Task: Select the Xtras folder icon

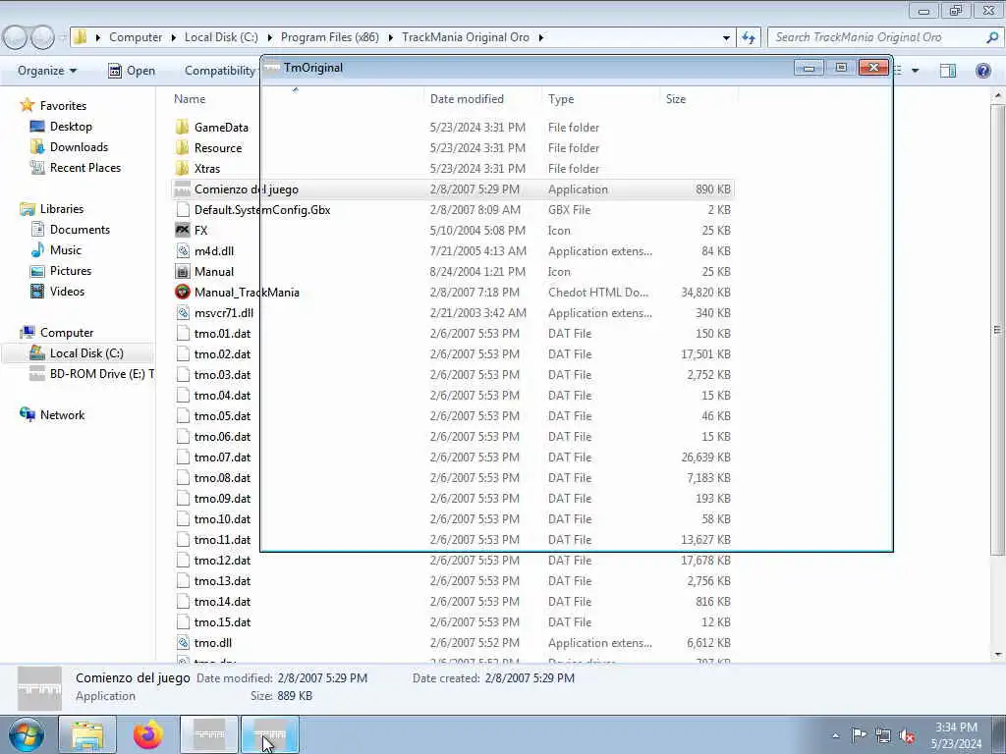Action: pyautogui.click(x=183, y=168)
